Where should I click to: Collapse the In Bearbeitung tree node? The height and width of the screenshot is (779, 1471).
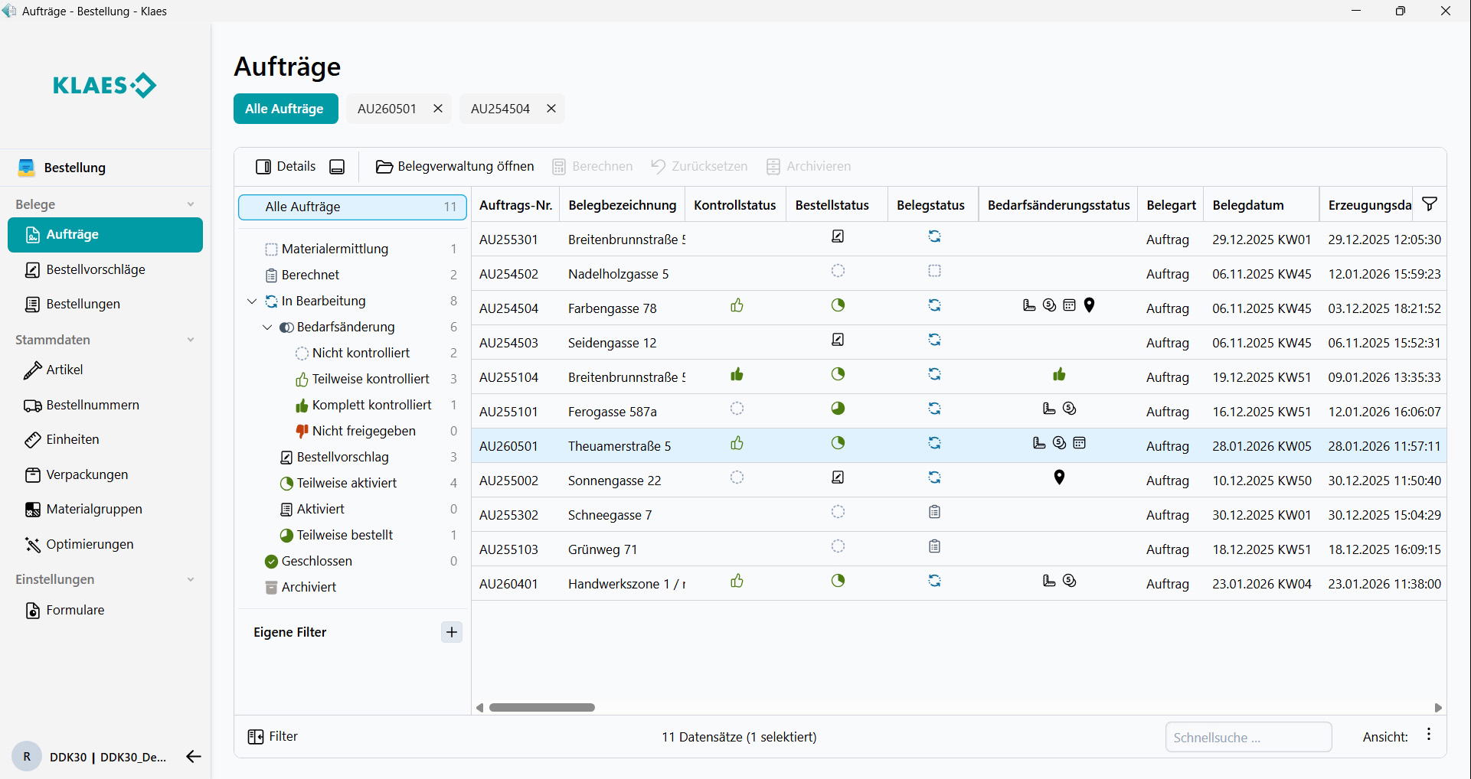coord(252,301)
